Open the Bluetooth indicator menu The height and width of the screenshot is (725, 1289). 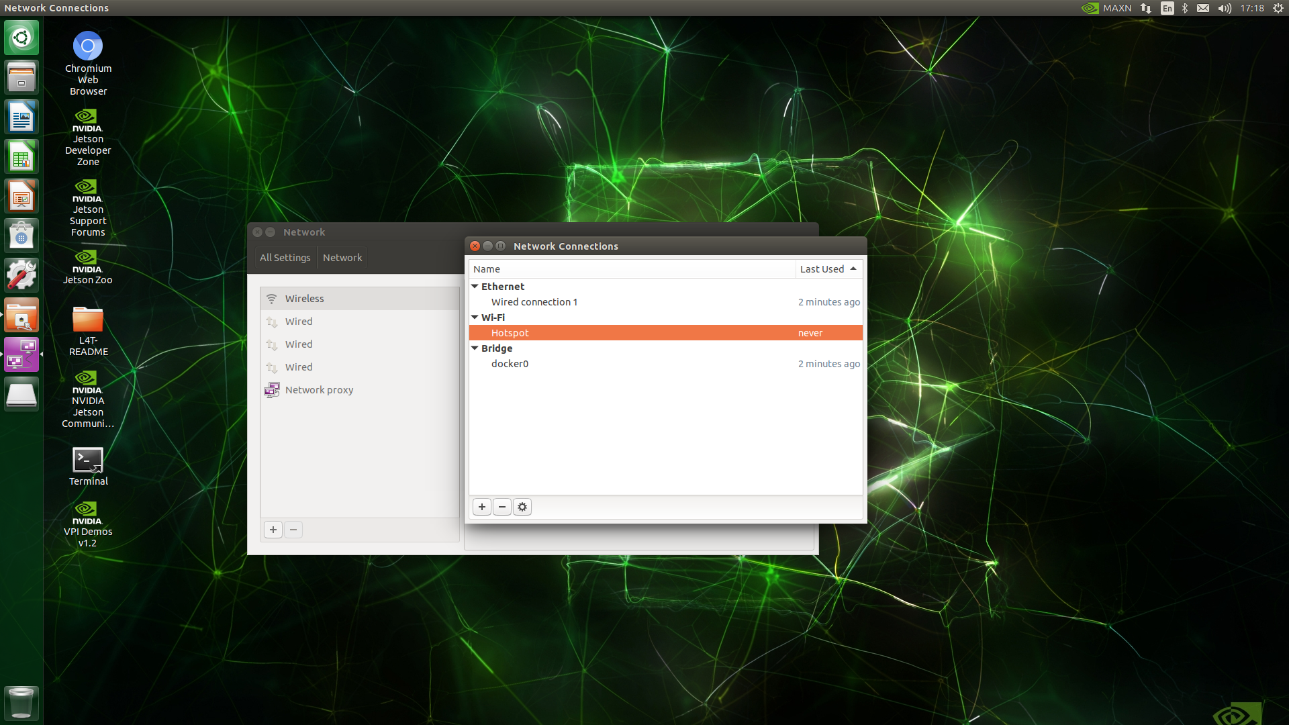point(1185,8)
